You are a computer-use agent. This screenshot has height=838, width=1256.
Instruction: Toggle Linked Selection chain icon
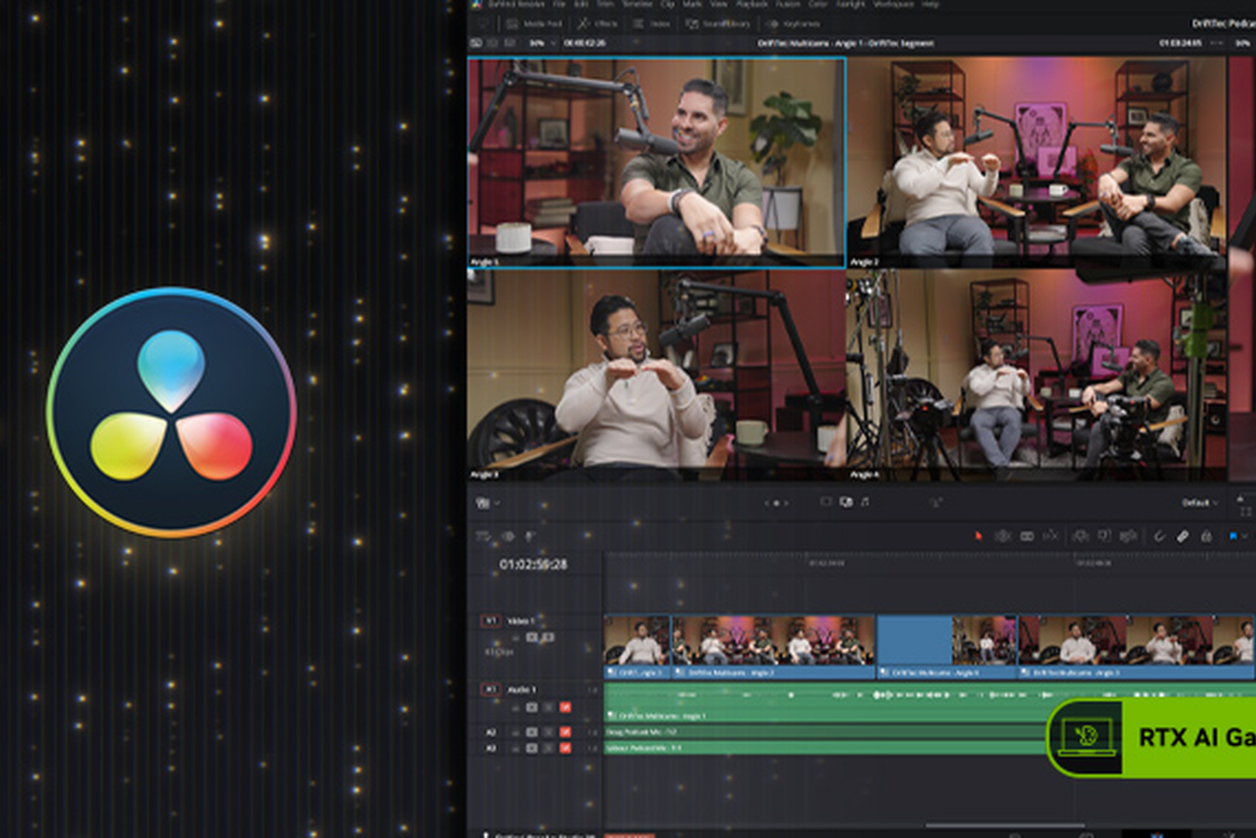tap(1182, 536)
